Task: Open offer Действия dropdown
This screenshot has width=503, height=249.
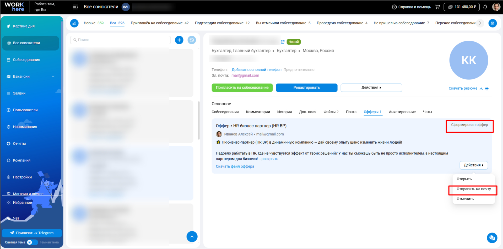Action: 474,165
